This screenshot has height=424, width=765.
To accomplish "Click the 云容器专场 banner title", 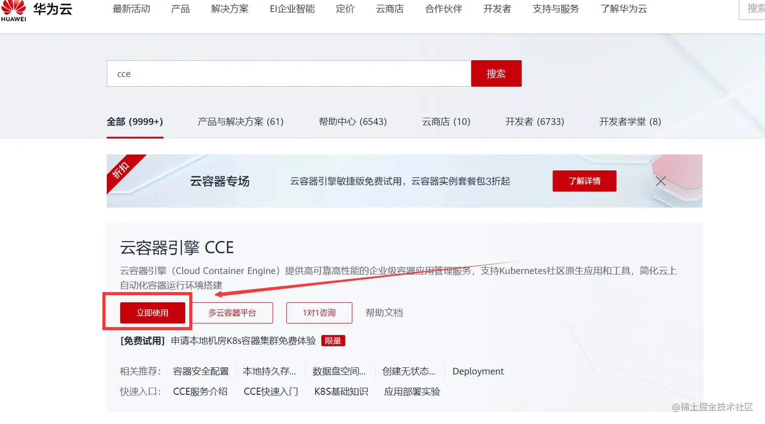I will pyautogui.click(x=220, y=181).
